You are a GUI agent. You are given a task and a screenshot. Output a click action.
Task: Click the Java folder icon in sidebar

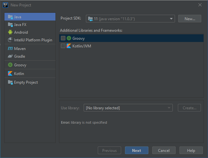(x=10, y=17)
